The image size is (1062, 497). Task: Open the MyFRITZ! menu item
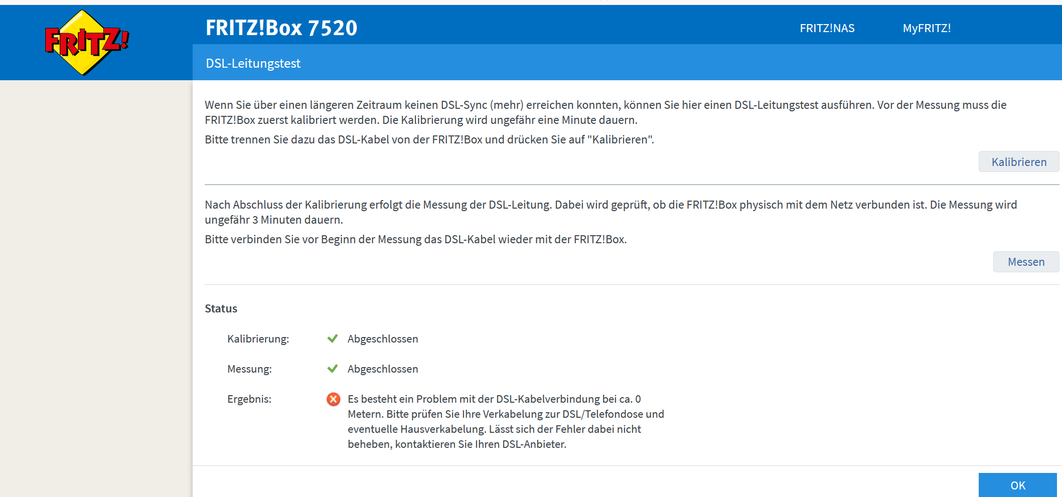pyautogui.click(x=927, y=28)
